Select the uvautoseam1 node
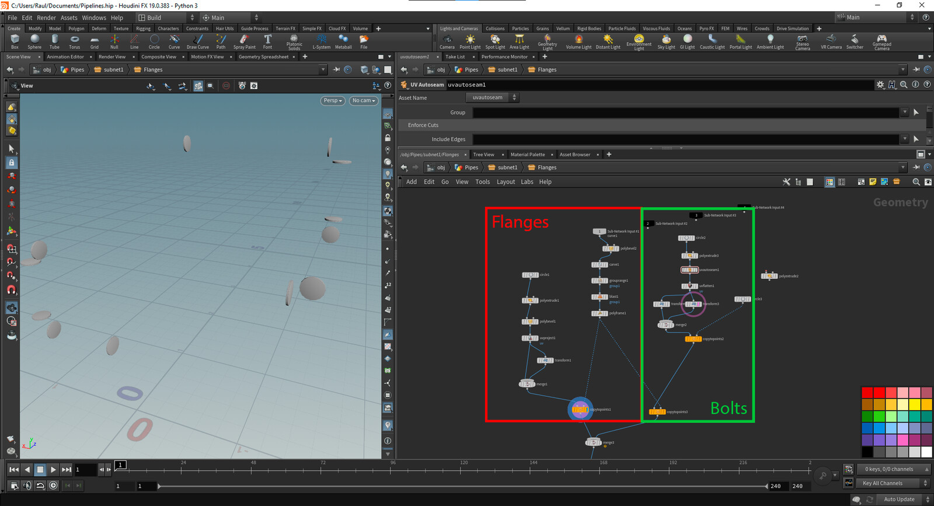Image resolution: width=934 pixels, height=506 pixels. click(689, 270)
